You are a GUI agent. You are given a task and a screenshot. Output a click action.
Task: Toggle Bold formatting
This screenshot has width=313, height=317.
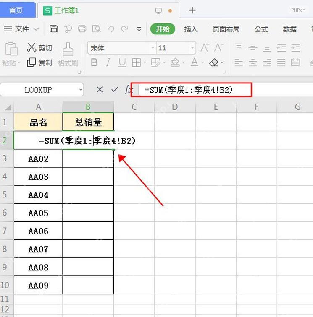[x=94, y=62]
